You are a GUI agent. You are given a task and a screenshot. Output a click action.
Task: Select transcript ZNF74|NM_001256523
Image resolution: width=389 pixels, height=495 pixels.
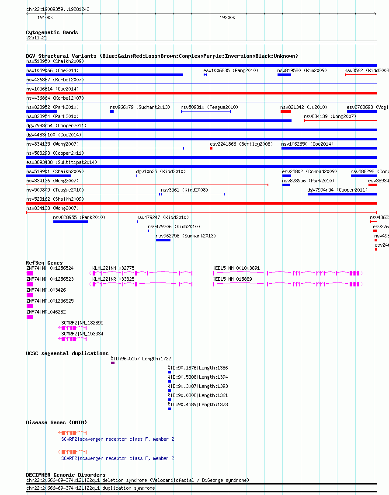[50, 279]
